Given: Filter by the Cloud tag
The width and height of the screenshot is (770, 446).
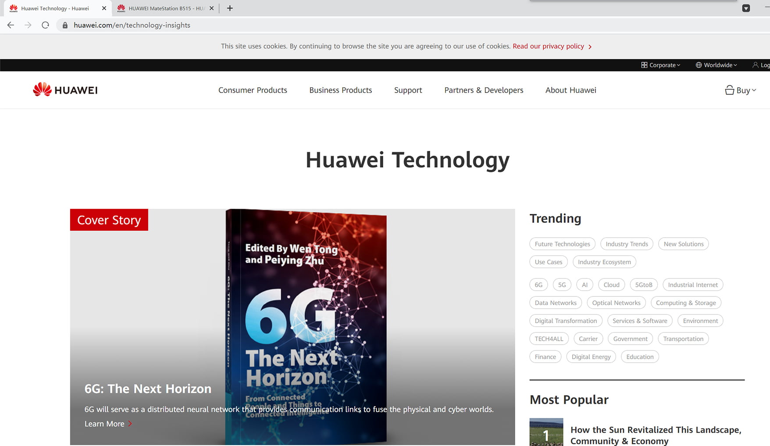Looking at the screenshot, I should (x=611, y=285).
